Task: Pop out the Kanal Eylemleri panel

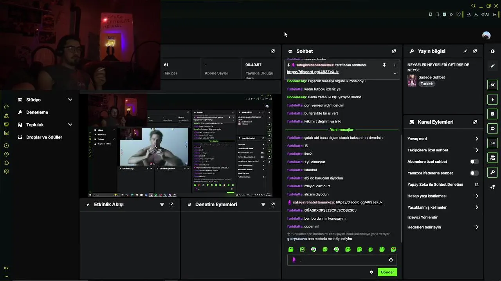Action: coord(475,122)
